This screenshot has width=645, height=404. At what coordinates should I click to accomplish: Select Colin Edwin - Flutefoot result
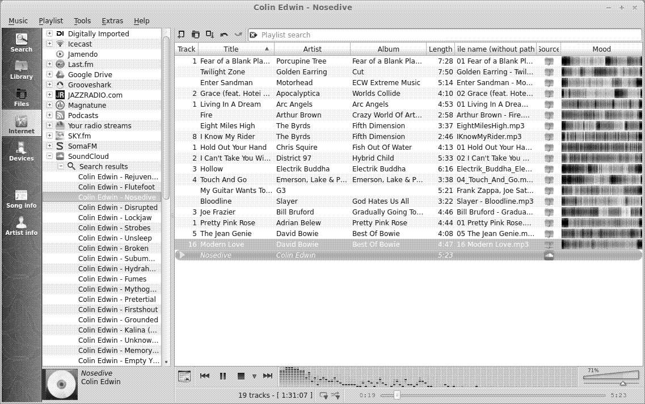pyautogui.click(x=116, y=187)
